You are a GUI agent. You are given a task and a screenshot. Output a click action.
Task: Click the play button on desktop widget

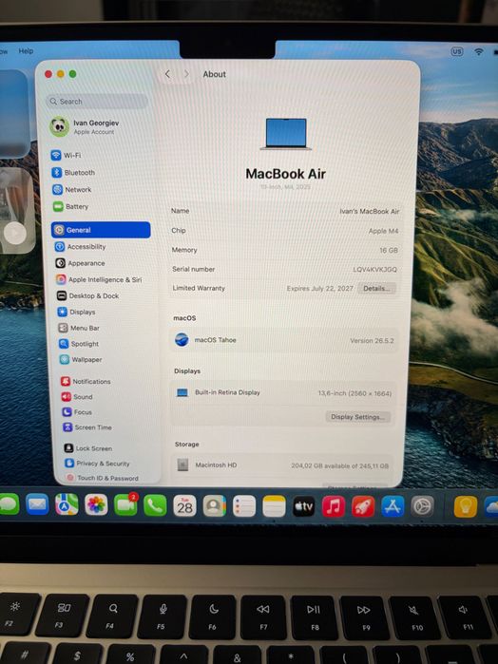click(15, 233)
